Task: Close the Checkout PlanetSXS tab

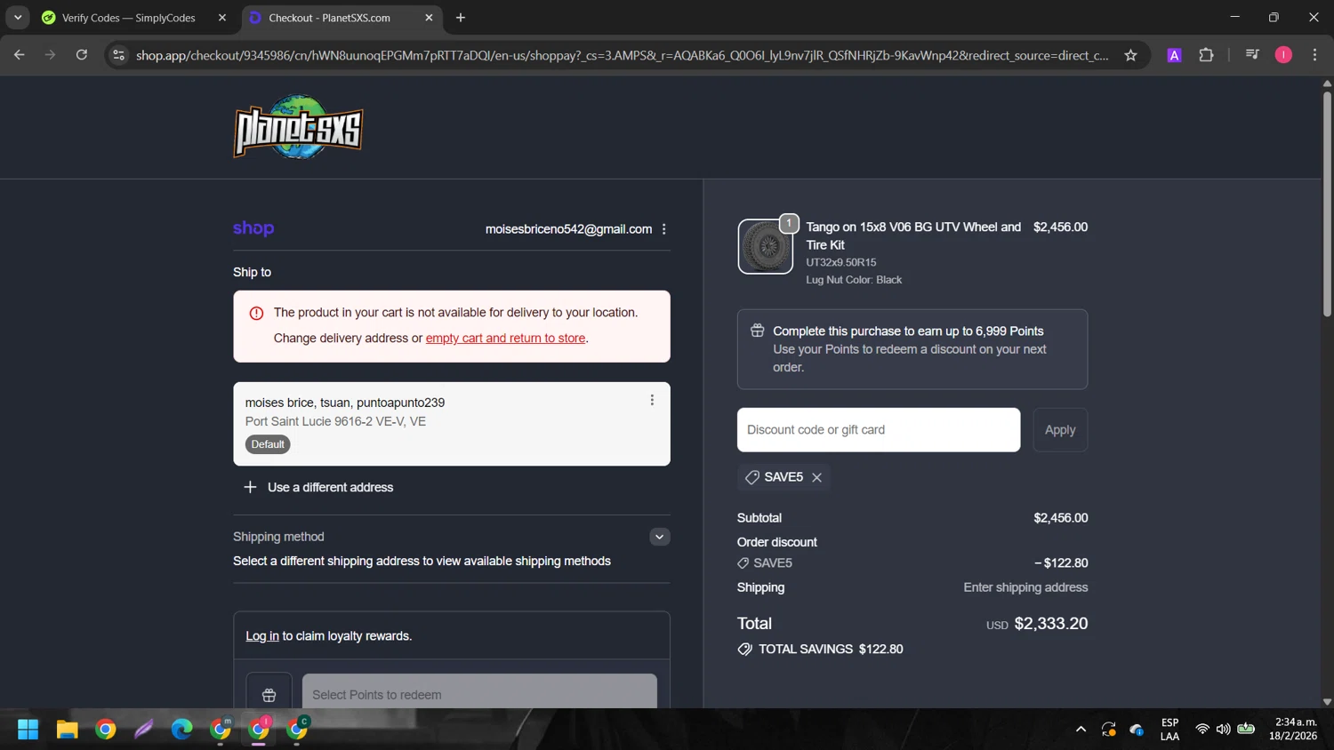Action: [429, 18]
